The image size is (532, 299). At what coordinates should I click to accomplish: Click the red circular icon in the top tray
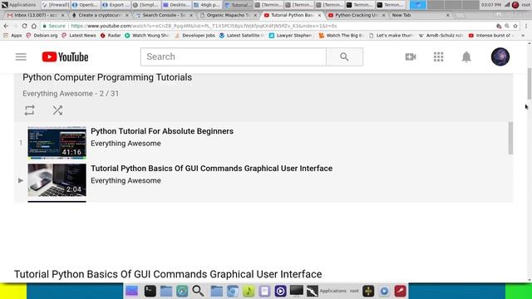515,5
